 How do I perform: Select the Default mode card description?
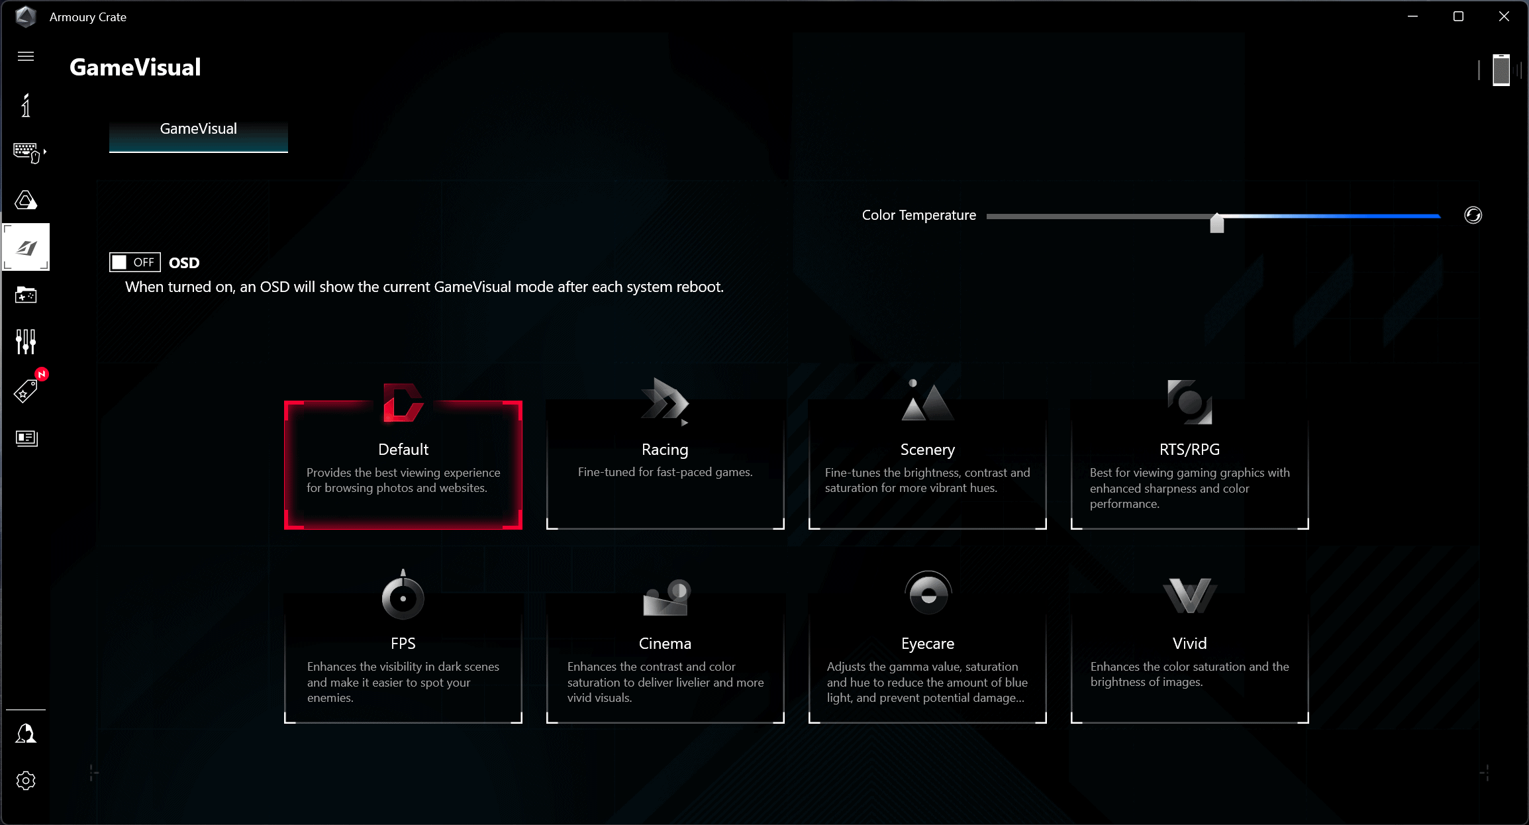point(403,480)
